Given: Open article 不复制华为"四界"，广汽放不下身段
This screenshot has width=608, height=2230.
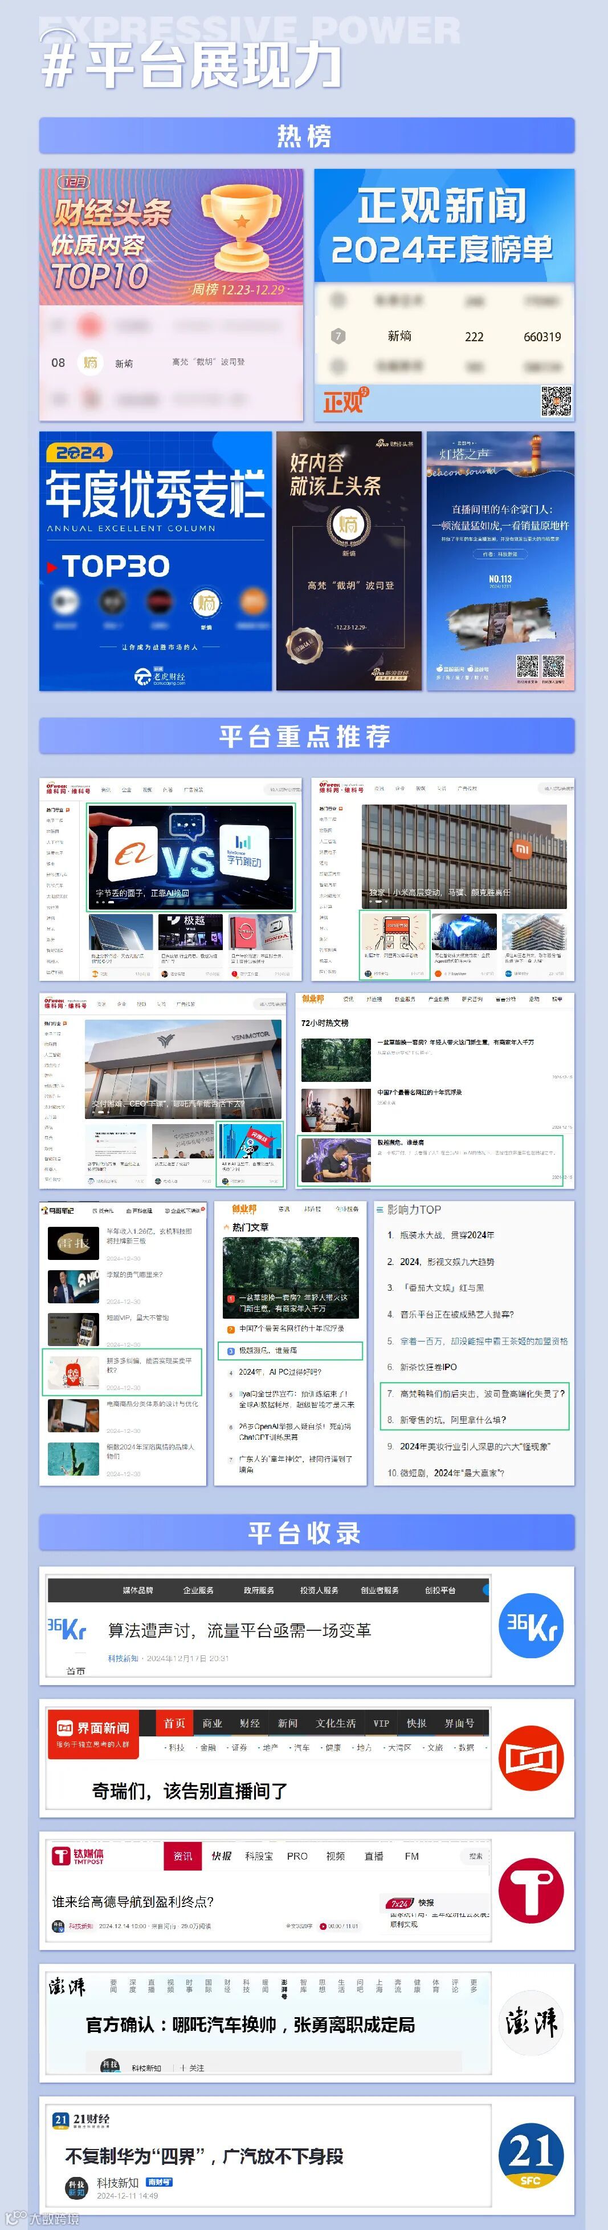Looking at the screenshot, I should click(204, 2156).
